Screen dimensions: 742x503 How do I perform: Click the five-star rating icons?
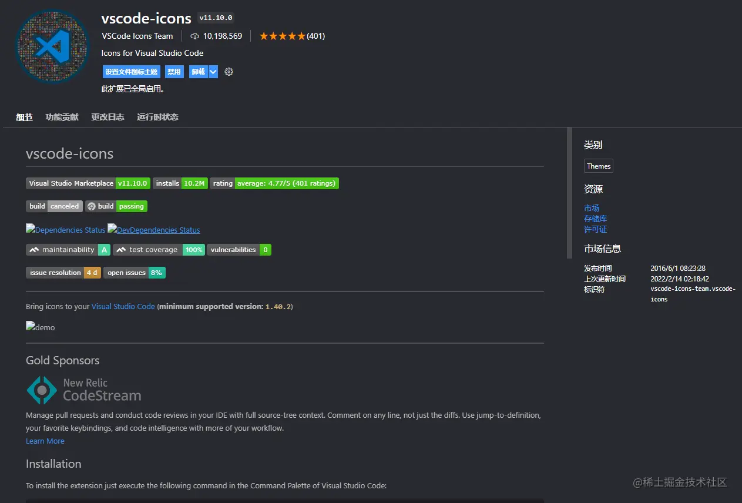(x=283, y=36)
